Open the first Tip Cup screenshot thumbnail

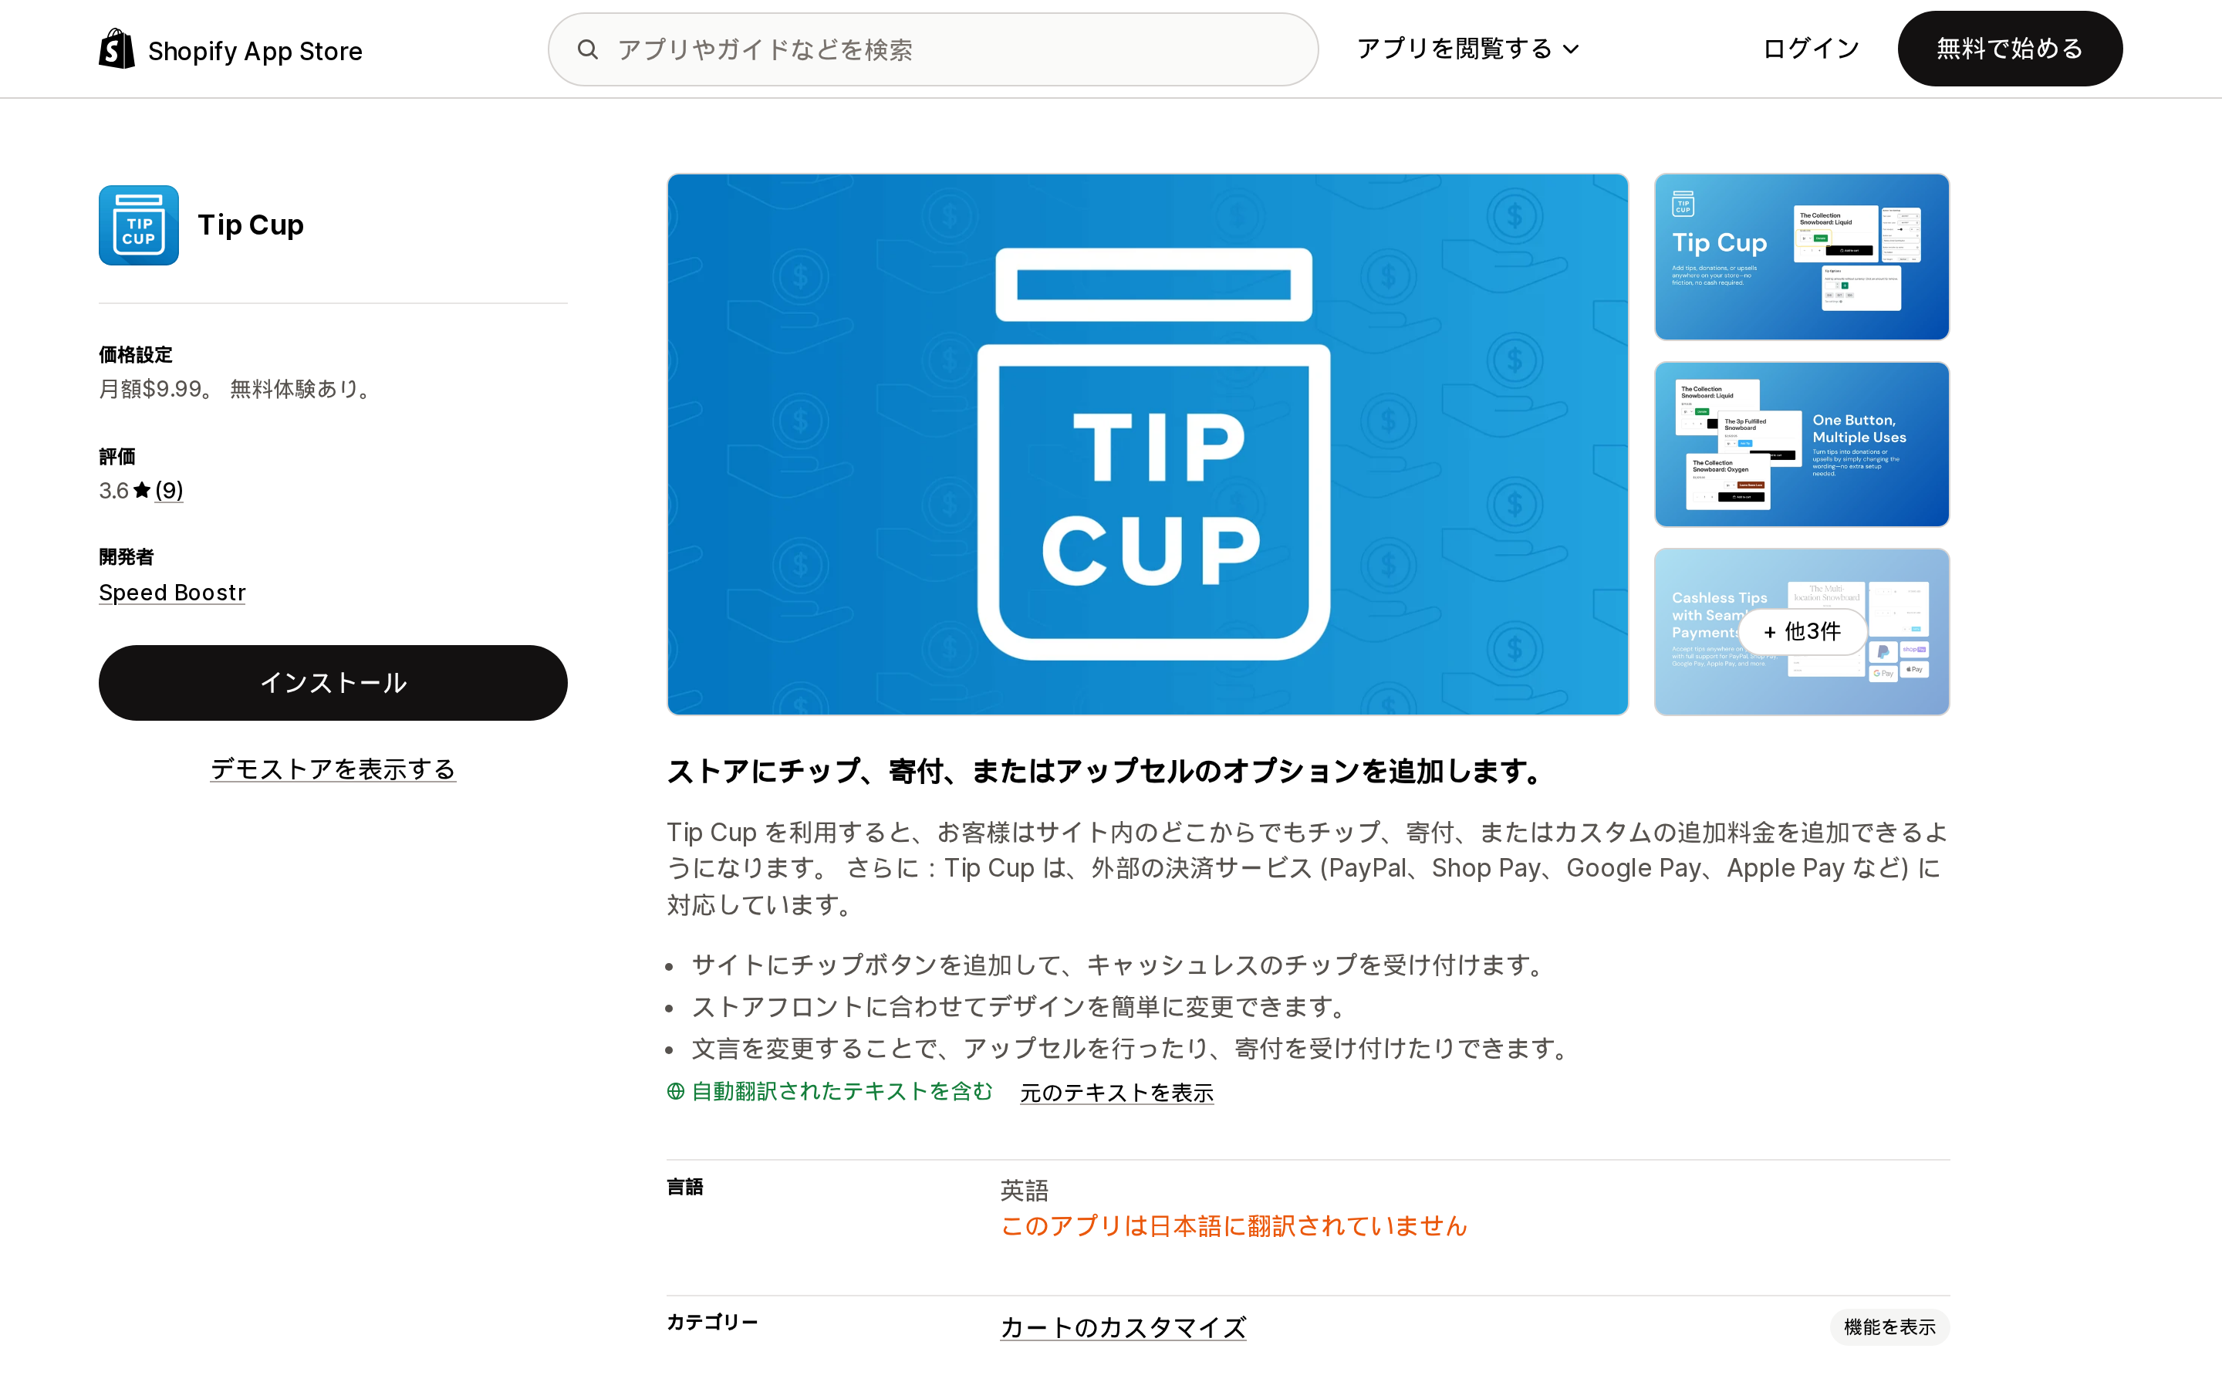pos(1802,257)
